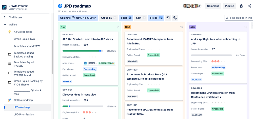Open idea Add a spotlight tour when onboarding to JPD
The height and width of the screenshot is (119, 253).
click(x=216, y=41)
